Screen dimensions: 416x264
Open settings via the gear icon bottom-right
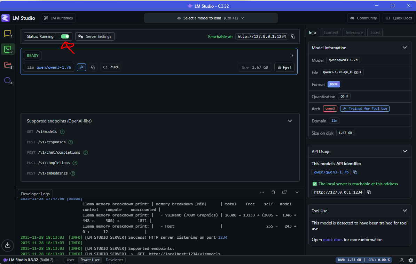click(411, 260)
